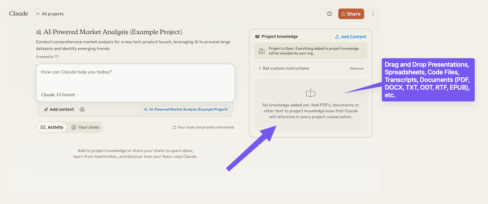Image resolution: width=488 pixels, height=204 pixels.
Task: Click the camera screenshot icon
Action: 82,109
